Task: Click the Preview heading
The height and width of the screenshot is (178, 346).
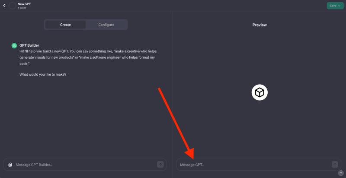Action: coord(259,25)
